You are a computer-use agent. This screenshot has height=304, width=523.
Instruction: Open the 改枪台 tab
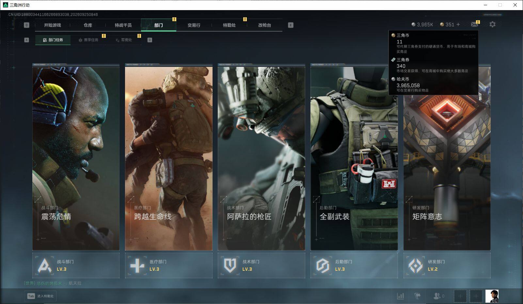click(264, 25)
